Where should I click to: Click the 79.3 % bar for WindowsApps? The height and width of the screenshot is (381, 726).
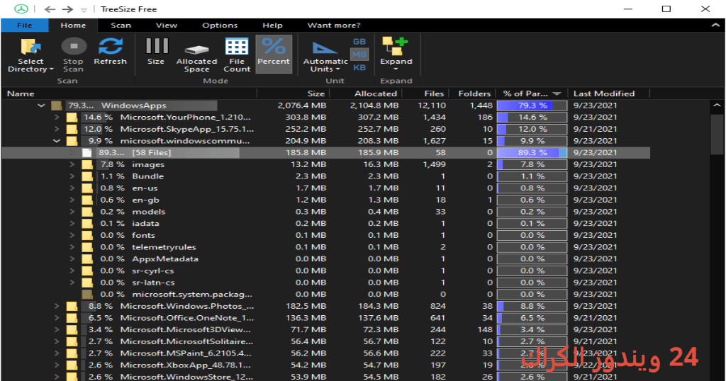[x=532, y=106]
